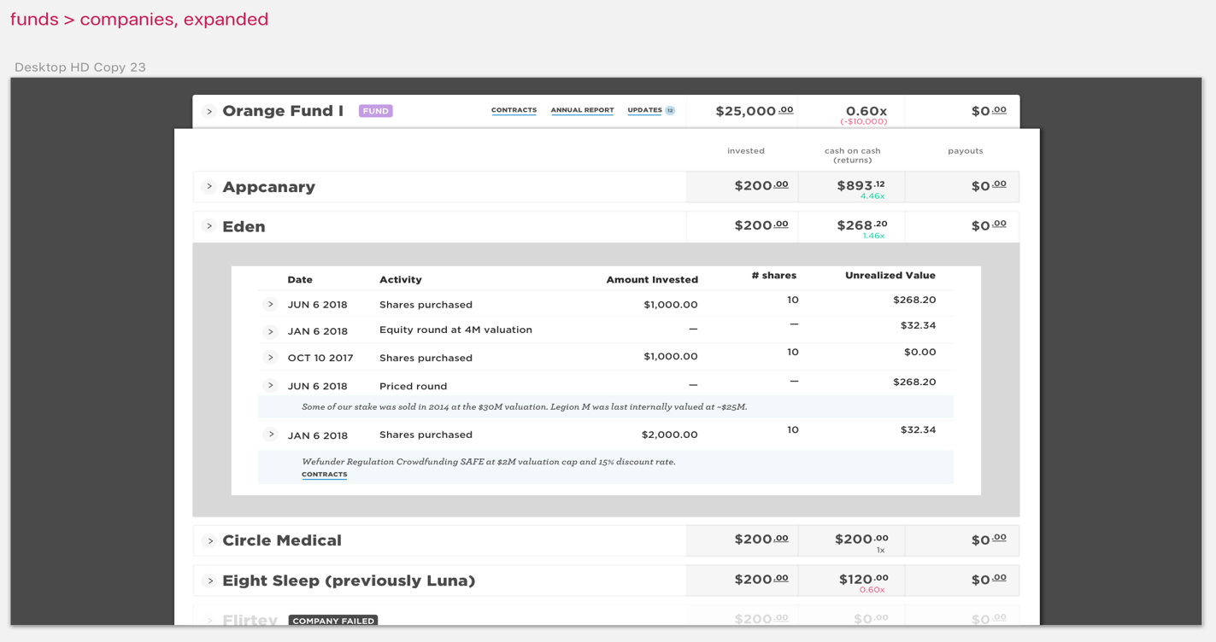The height and width of the screenshot is (642, 1216).
Task: Expand the OCT 10 2017 transaction chevron
Action: tap(270, 358)
